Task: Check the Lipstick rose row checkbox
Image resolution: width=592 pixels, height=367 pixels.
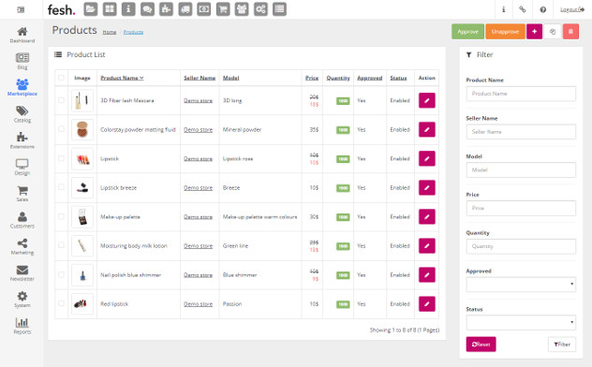Action: 61,158
